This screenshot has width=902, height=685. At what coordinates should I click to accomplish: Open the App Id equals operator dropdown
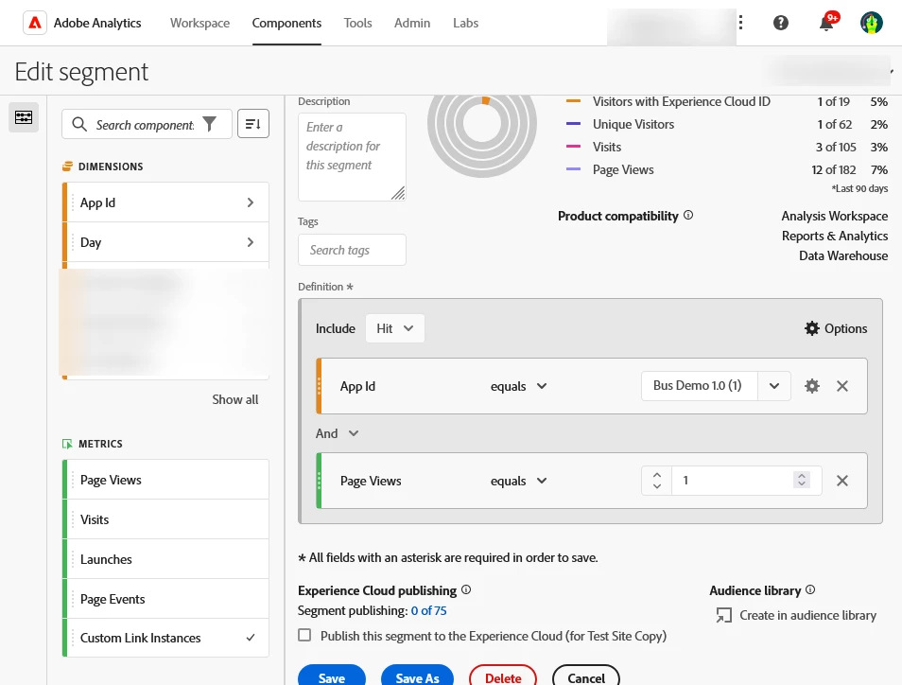[x=518, y=386]
